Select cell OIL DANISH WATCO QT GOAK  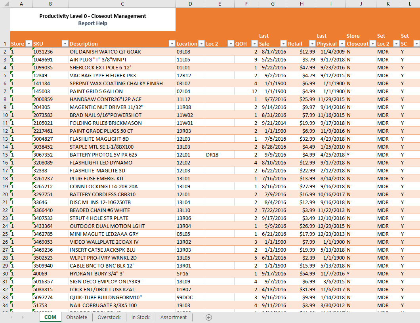tap(122, 52)
